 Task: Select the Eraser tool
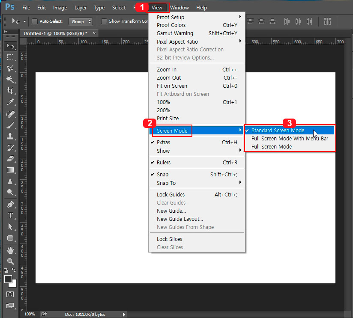[10, 159]
